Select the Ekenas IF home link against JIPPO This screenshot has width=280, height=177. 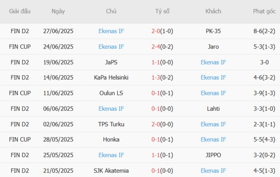pos(111,155)
